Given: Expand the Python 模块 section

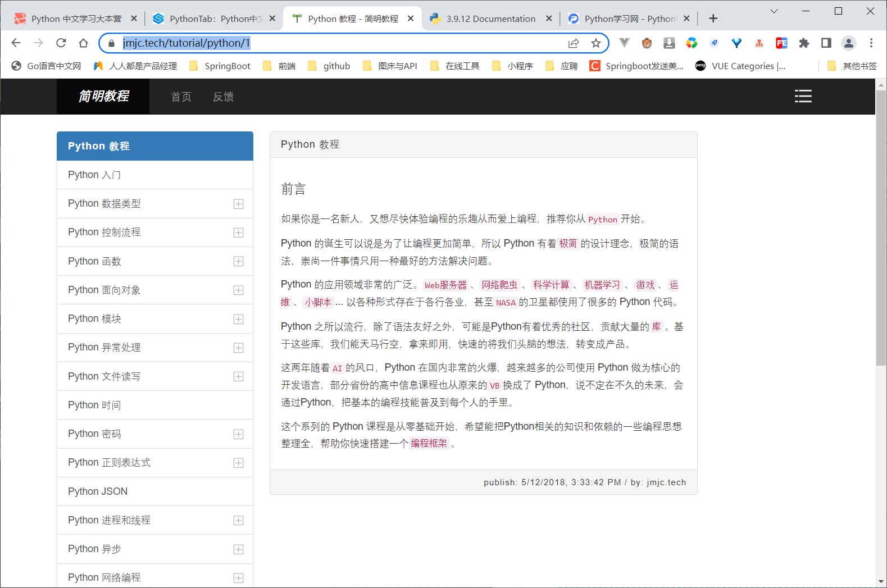Looking at the screenshot, I should [239, 319].
